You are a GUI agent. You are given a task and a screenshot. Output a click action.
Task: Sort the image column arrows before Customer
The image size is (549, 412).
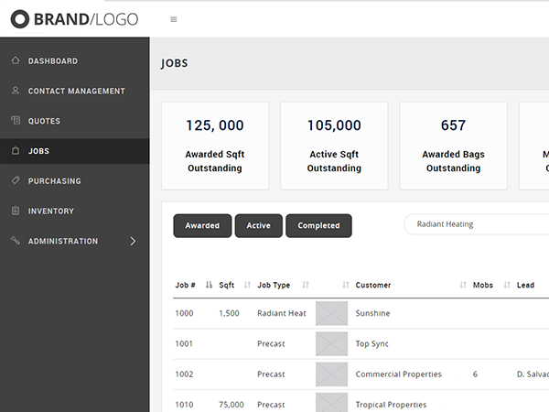pos(346,285)
